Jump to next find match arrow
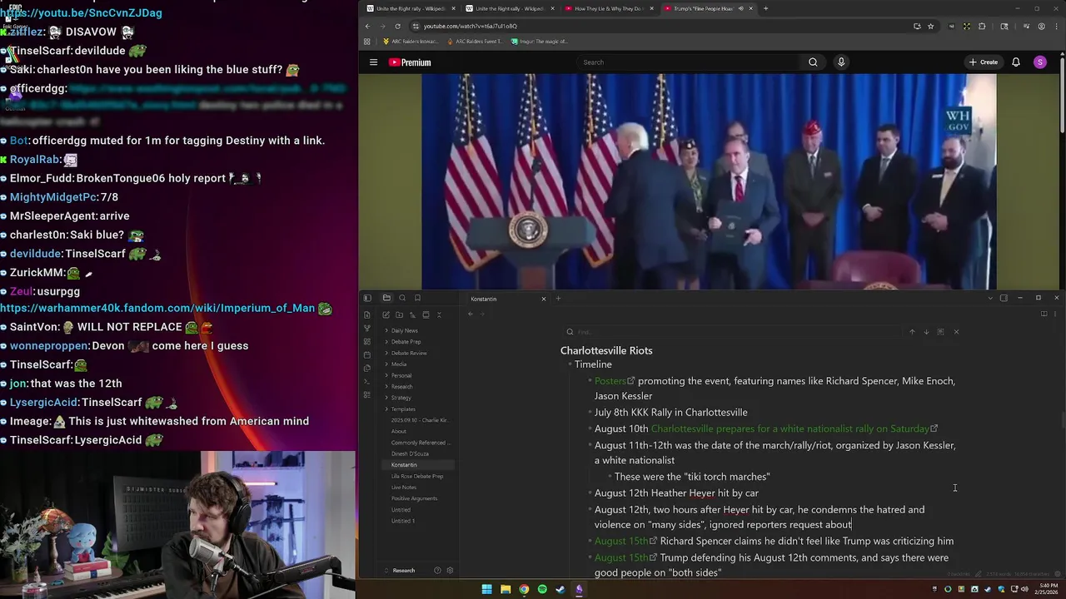The image size is (1066, 599). point(926,332)
